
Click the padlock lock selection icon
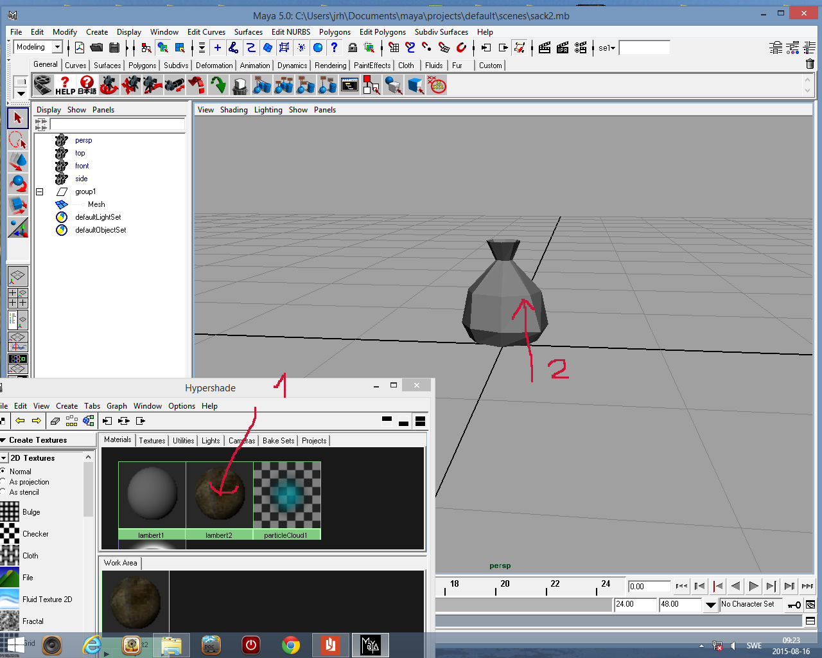pyautogui.click(x=353, y=48)
